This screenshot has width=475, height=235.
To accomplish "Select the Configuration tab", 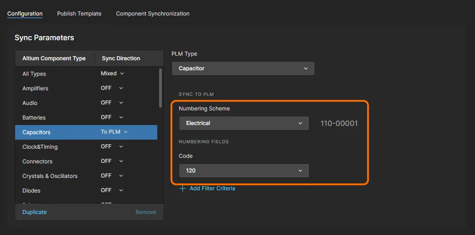I will click(25, 14).
